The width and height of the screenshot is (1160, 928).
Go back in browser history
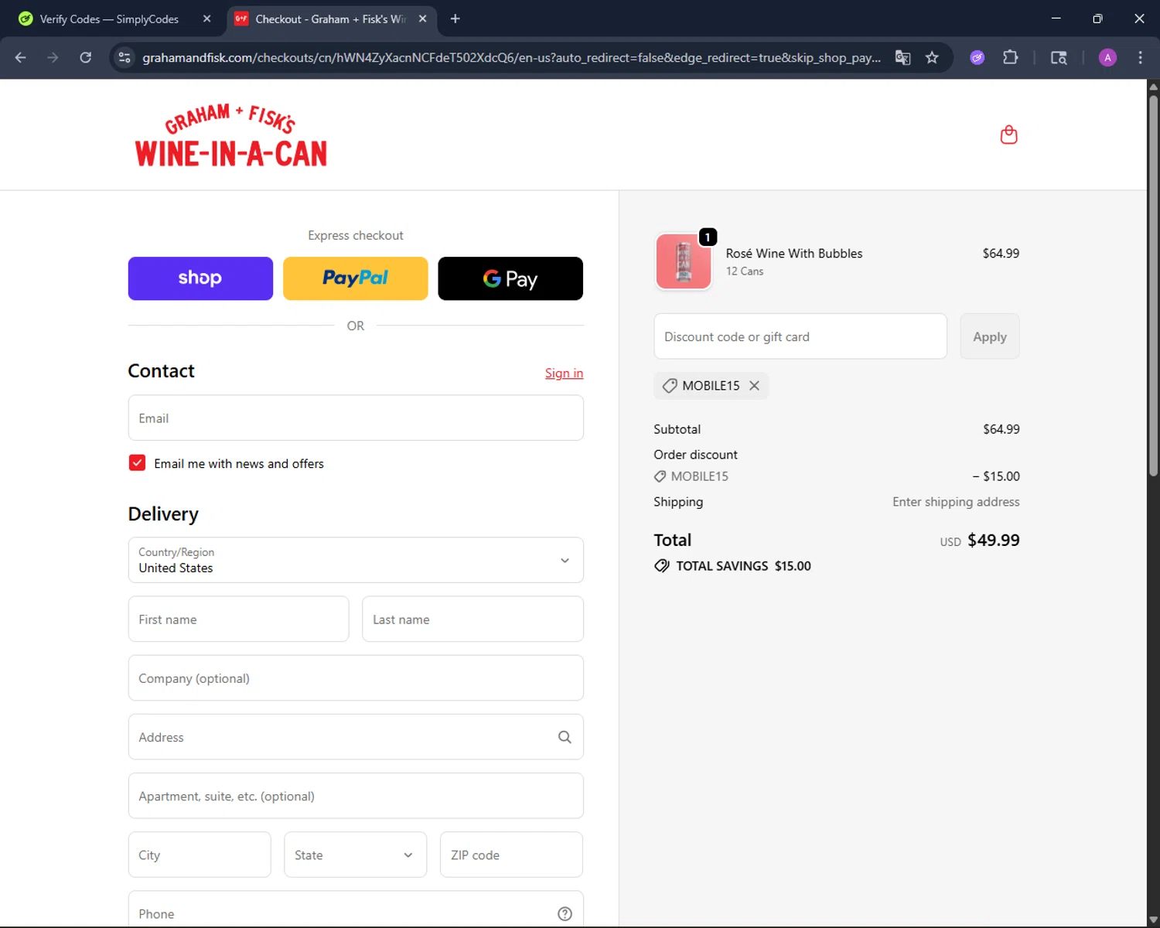click(x=21, y=57)
